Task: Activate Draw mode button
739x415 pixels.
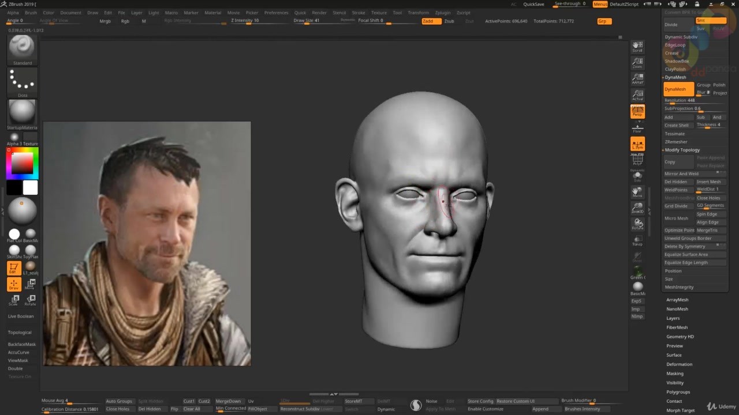Action: point(14,284)
